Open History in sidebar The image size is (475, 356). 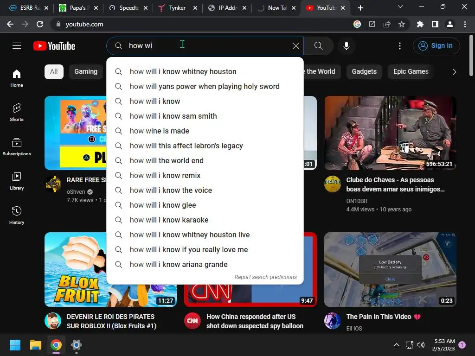[x=17, y=215]
